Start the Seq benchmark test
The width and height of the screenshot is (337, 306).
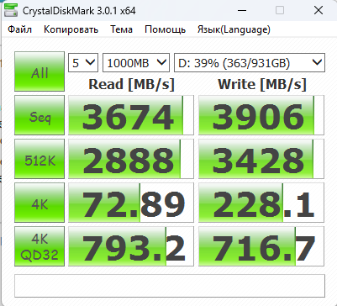(39, 115)
